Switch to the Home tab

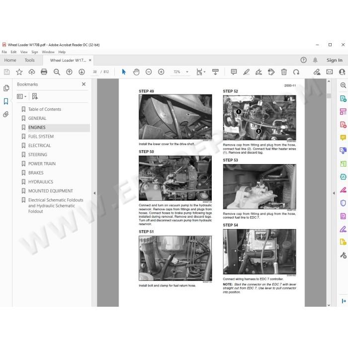pyautogui.click(x=10, y=60)
